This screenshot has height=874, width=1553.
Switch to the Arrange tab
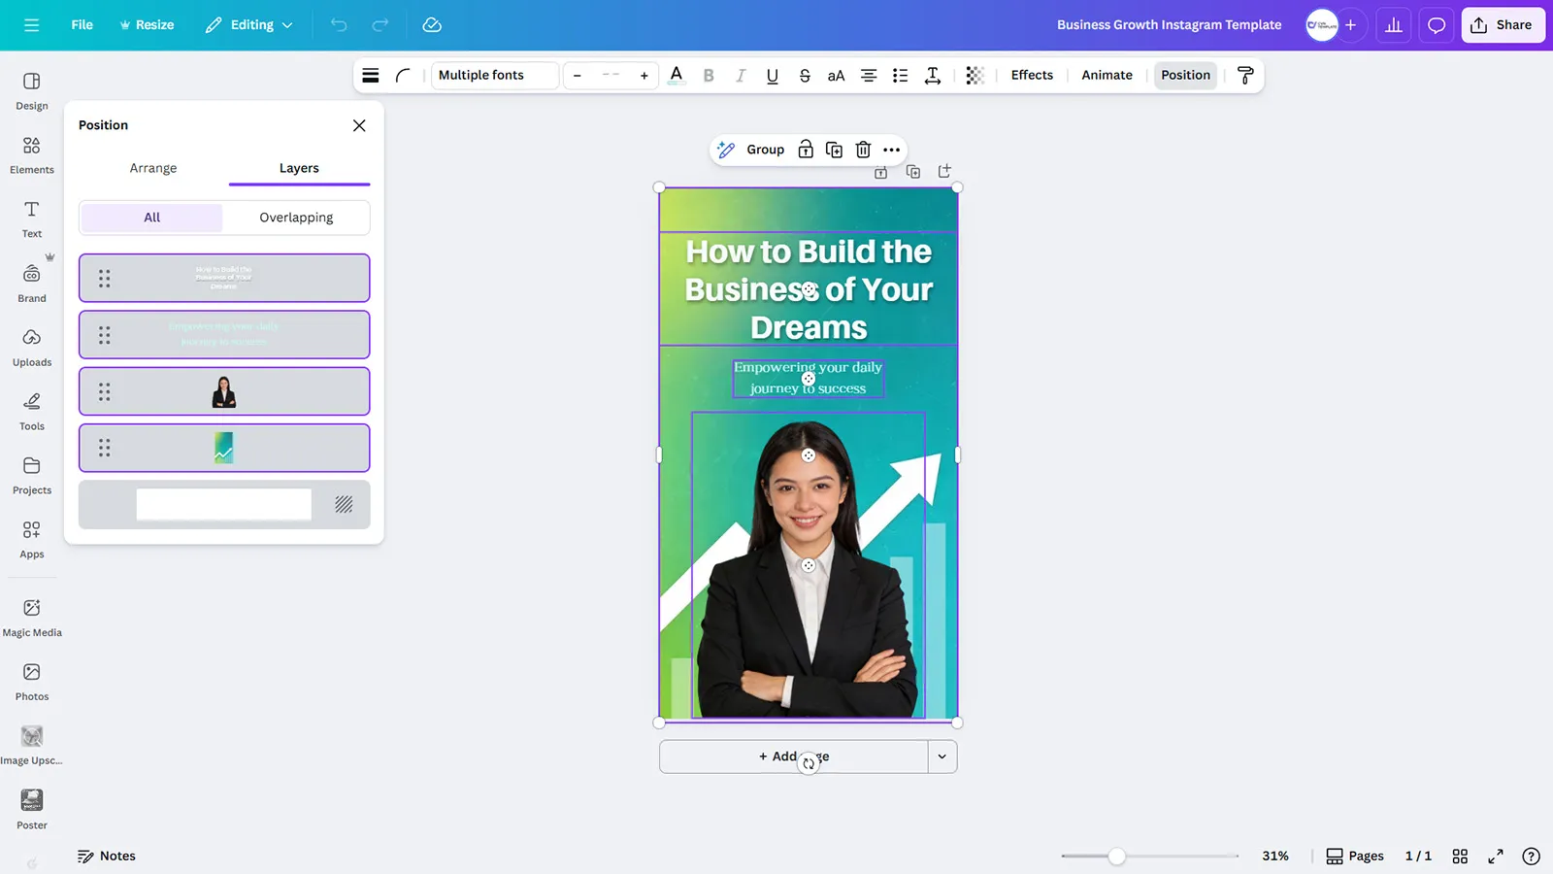coord(153,168)
